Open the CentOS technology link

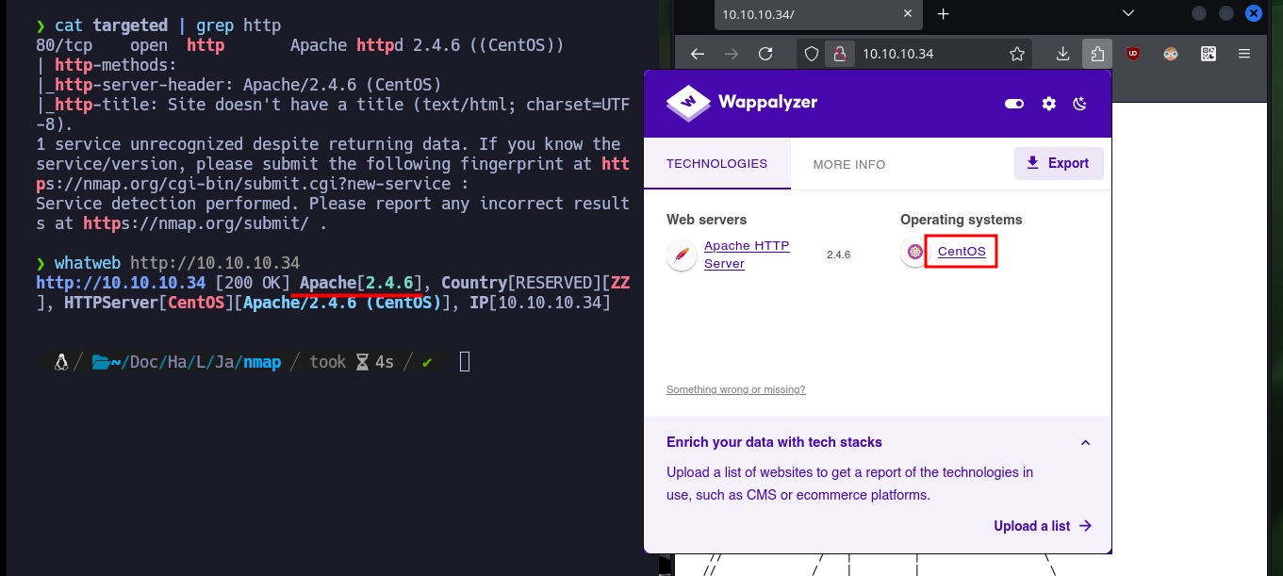tap(962, 252)
